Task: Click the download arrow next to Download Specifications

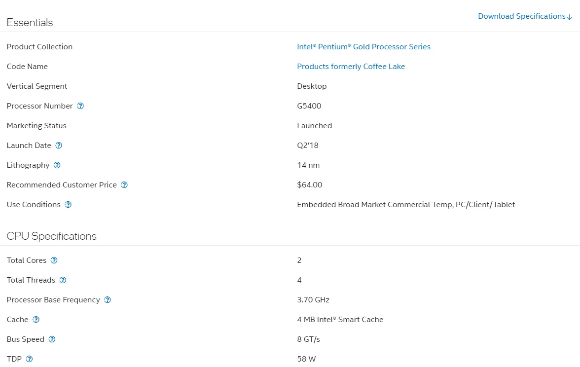Action: [x=570, y=17]
